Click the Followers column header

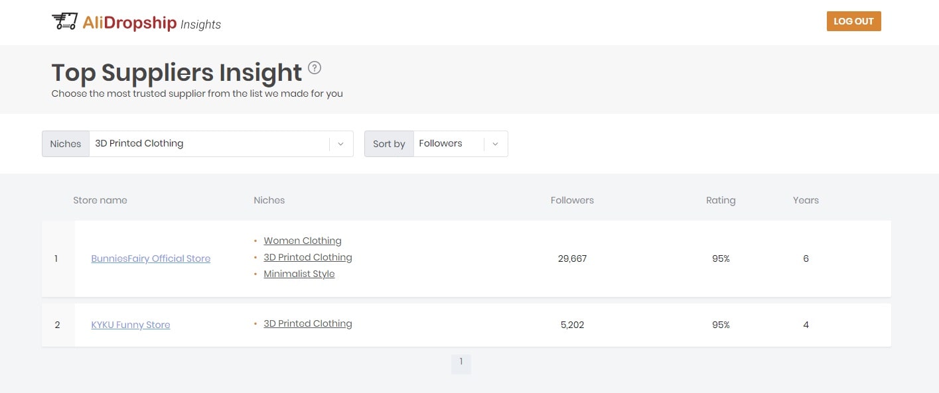point(572,200)
